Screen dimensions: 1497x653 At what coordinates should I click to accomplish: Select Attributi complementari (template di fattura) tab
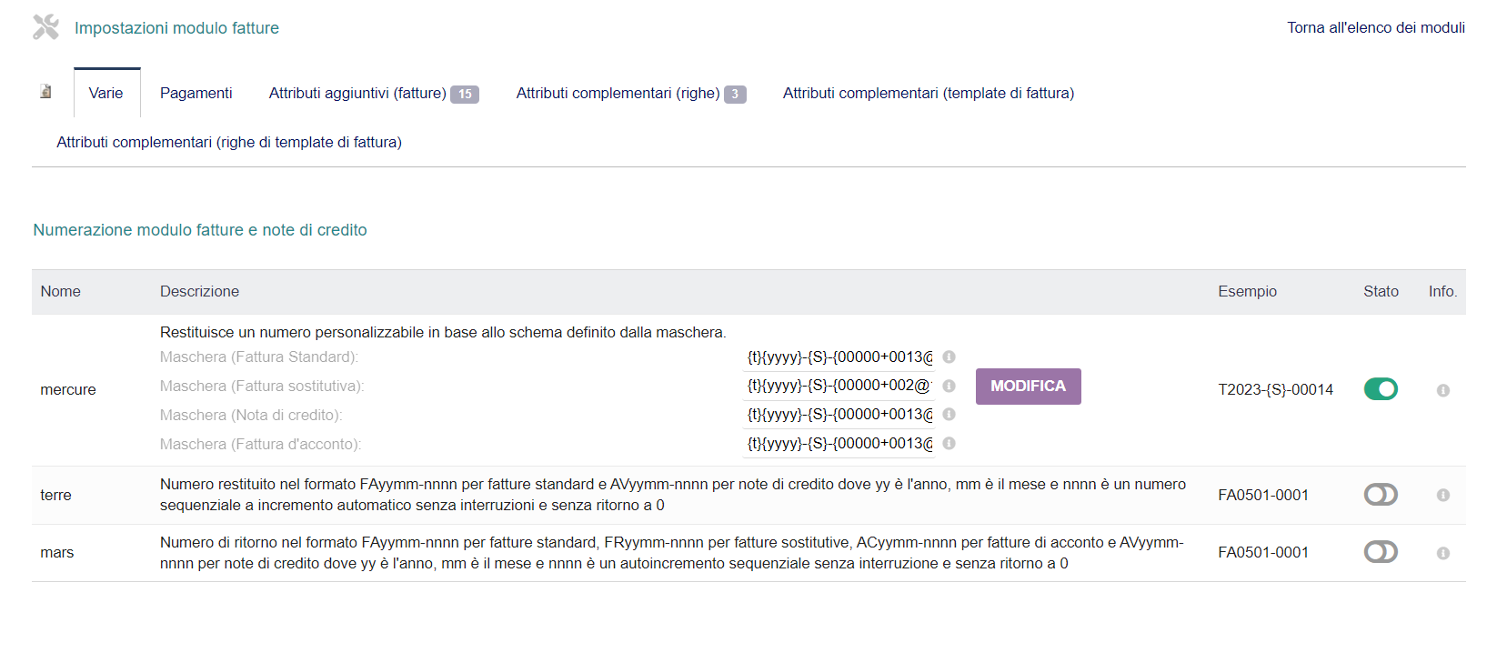pyautogui.click(x=928, y=93)
